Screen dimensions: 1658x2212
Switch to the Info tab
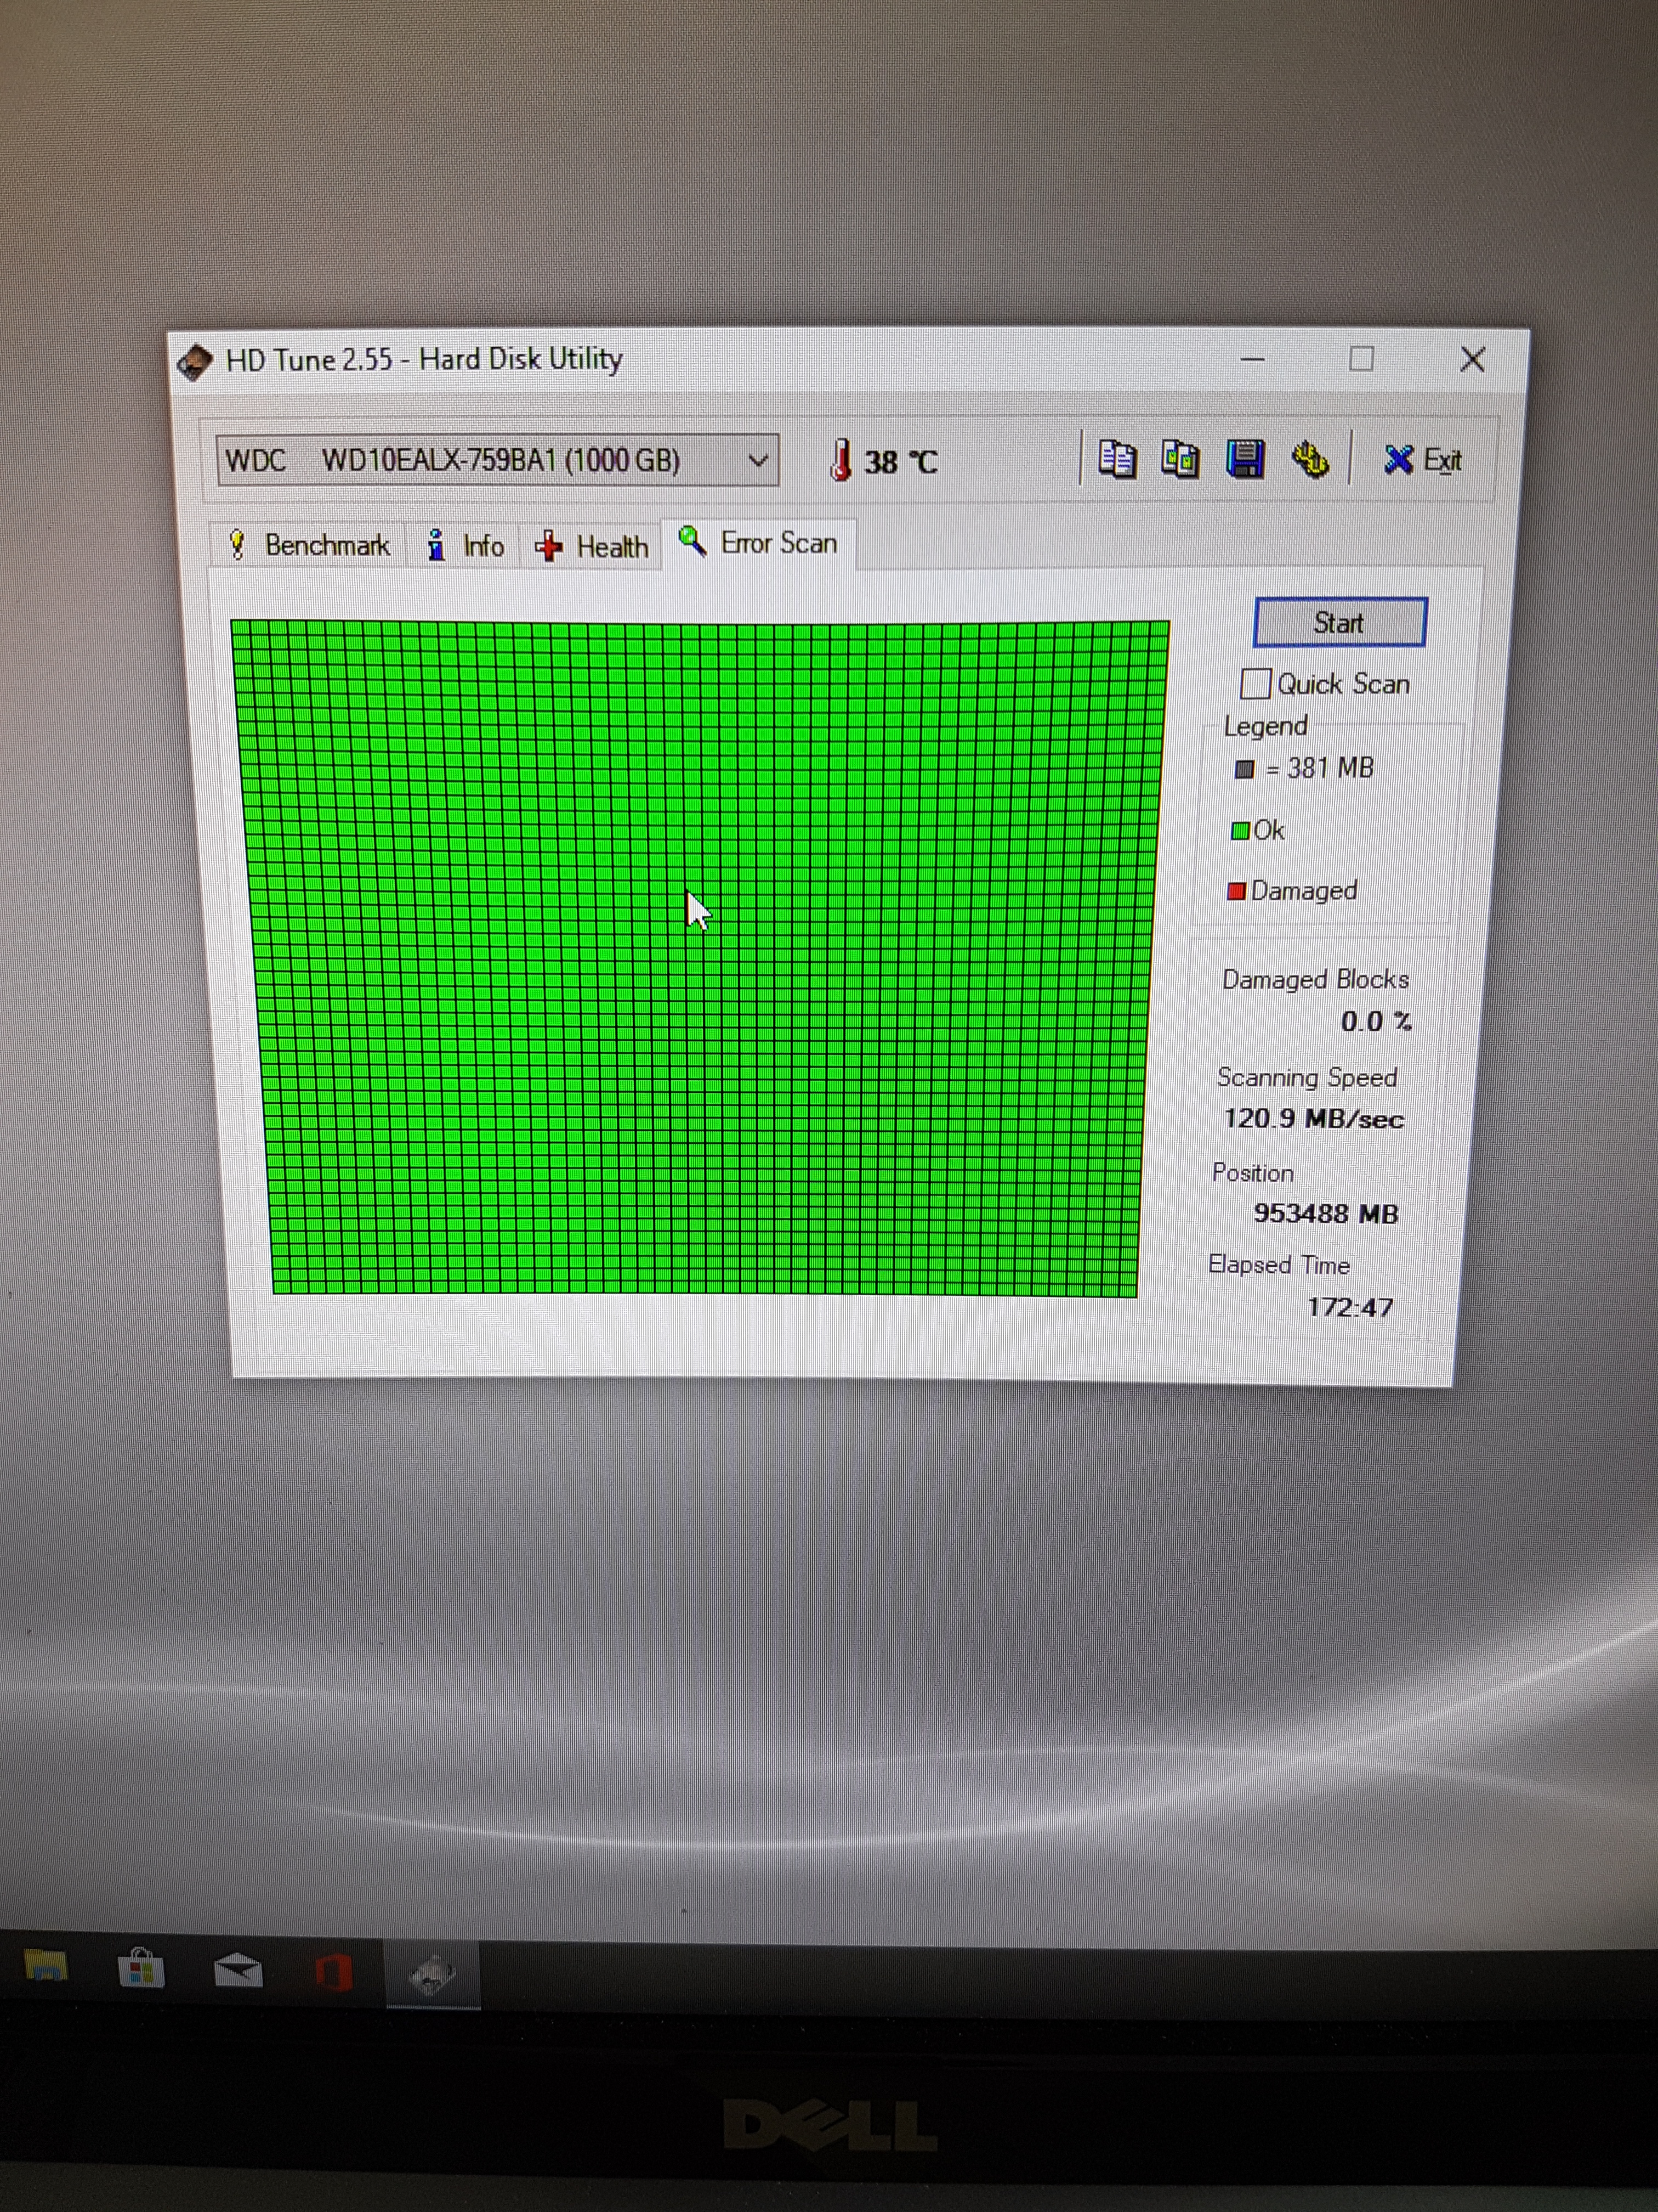tap(465, 546)
